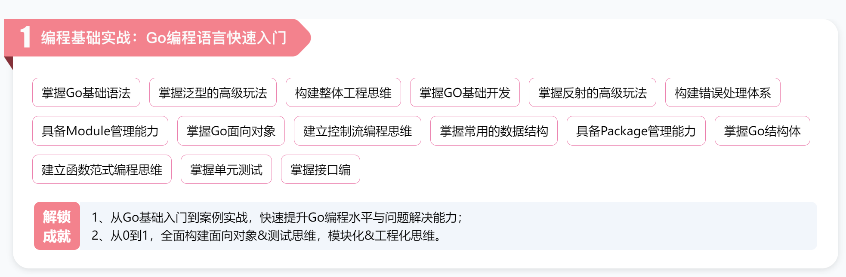
Task: Choose the 掌握常用的数据结构 tag
Action: click(x=494, y=131)
